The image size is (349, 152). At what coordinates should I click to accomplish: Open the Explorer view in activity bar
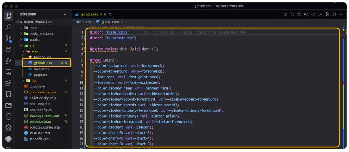click(x=8, y=16)
